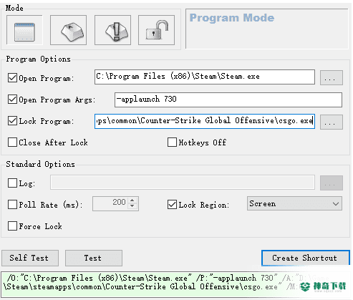The image size is (353, 300).
Task: Select the open padlock unlock mode icon
Action: (156, 30)
